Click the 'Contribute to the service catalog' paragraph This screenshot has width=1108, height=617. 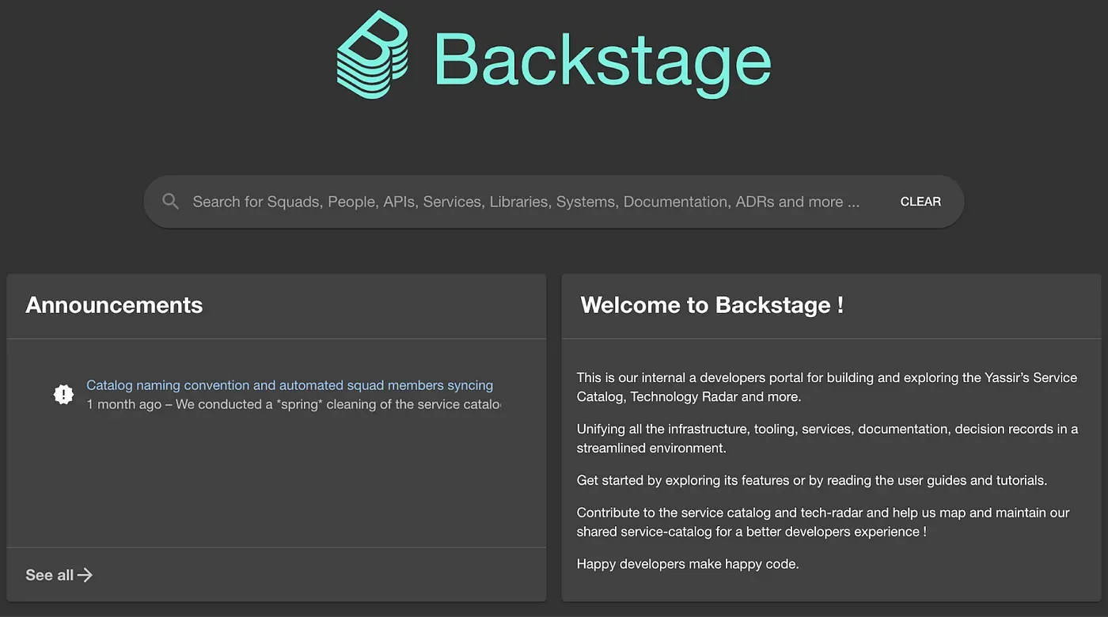pyautogui.click(x=823, y=522)
